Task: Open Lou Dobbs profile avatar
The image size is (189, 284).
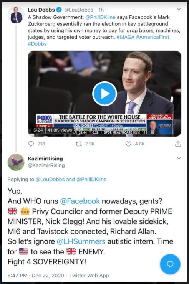Action: (x=16, y=15)
